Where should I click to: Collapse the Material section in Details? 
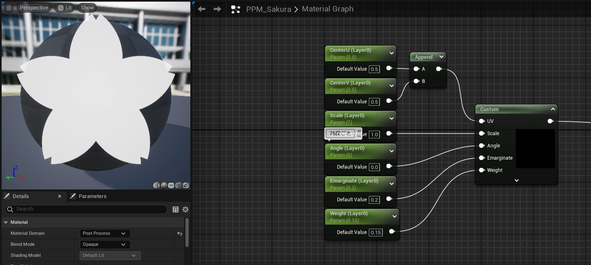point(6,222)
